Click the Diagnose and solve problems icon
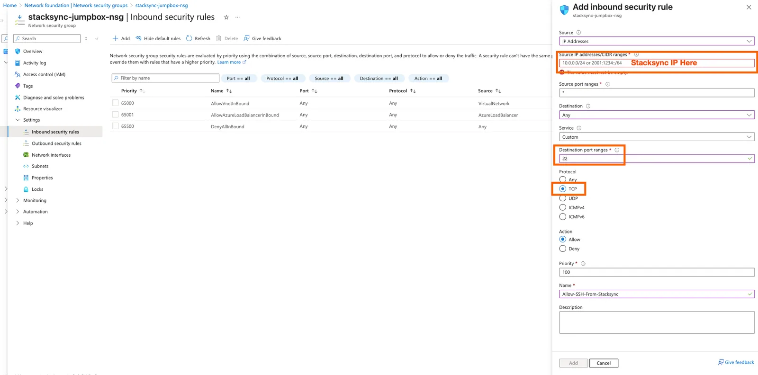This screenshot has width=758, height=375. 18,98
